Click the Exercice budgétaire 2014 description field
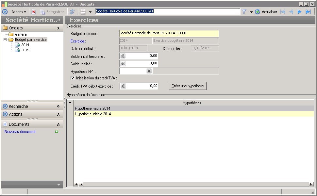Viewport: 317px width, 196px height. point(186,41)
